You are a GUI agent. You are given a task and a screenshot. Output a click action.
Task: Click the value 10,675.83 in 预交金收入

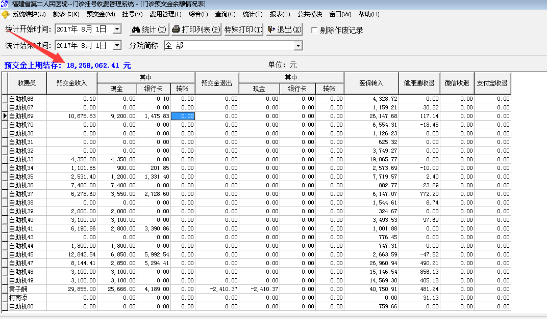pyautogui.click(x=82, y=116)
